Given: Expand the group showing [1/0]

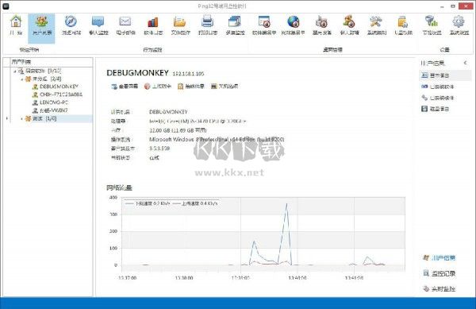Looking at the screenshot, I should pyautogui.click(x=22, y=118).
